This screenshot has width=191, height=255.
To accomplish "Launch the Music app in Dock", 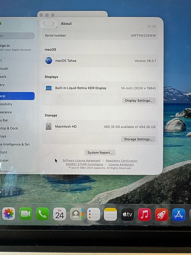I will [144, 214].
